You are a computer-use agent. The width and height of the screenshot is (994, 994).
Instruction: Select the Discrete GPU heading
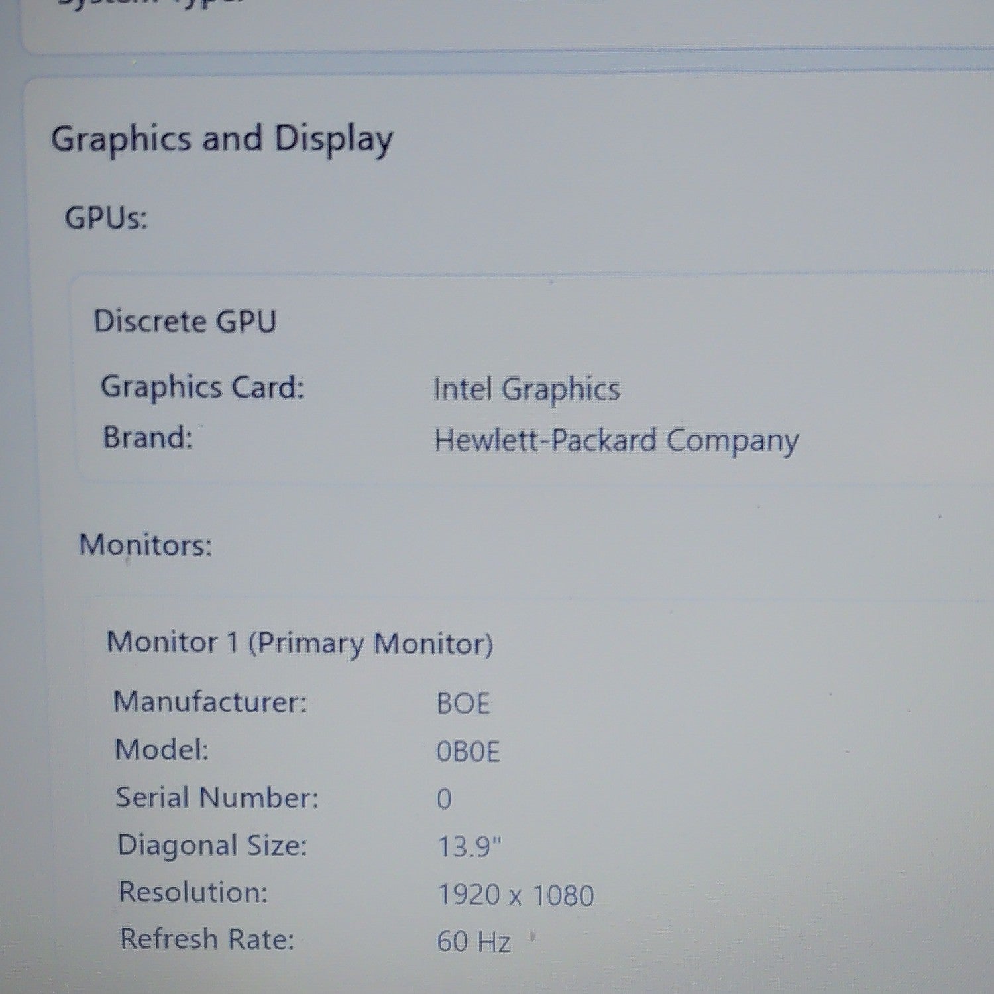tap(185, 322)
